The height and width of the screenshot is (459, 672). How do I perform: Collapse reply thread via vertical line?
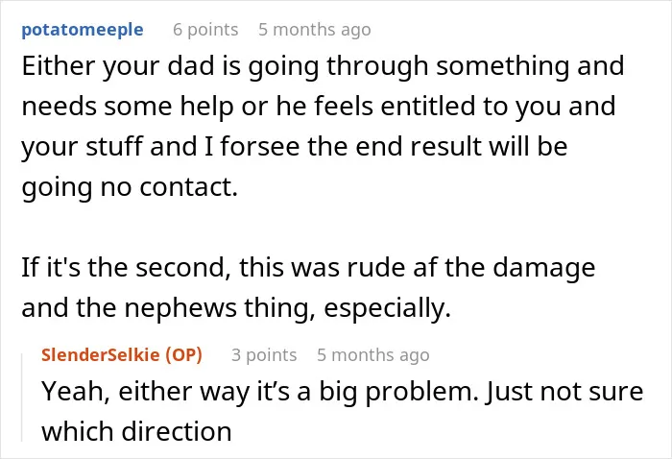(22, 398)
